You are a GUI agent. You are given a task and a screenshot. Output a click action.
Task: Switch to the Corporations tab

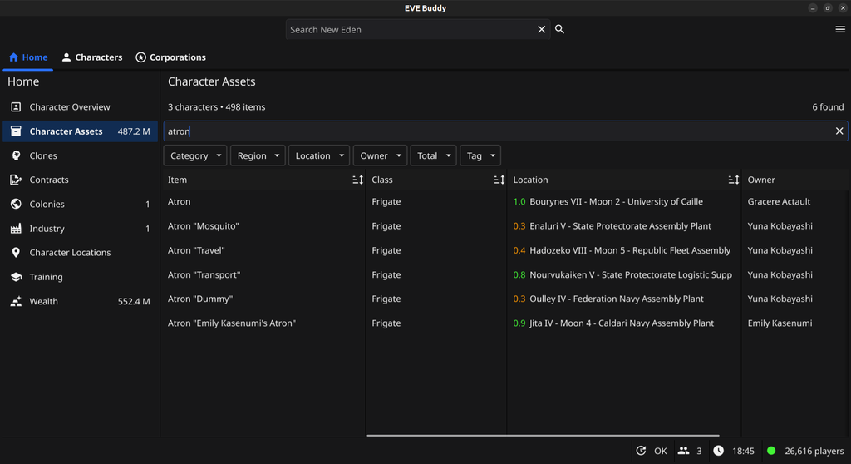tap(171, 57)
